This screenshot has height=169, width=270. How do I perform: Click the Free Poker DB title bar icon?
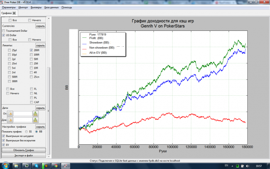pos(2,2)
